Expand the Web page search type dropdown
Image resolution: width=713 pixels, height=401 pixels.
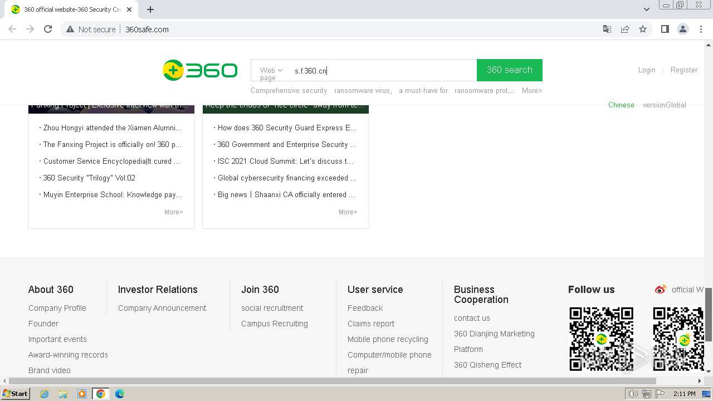click(x=271, y=71)
